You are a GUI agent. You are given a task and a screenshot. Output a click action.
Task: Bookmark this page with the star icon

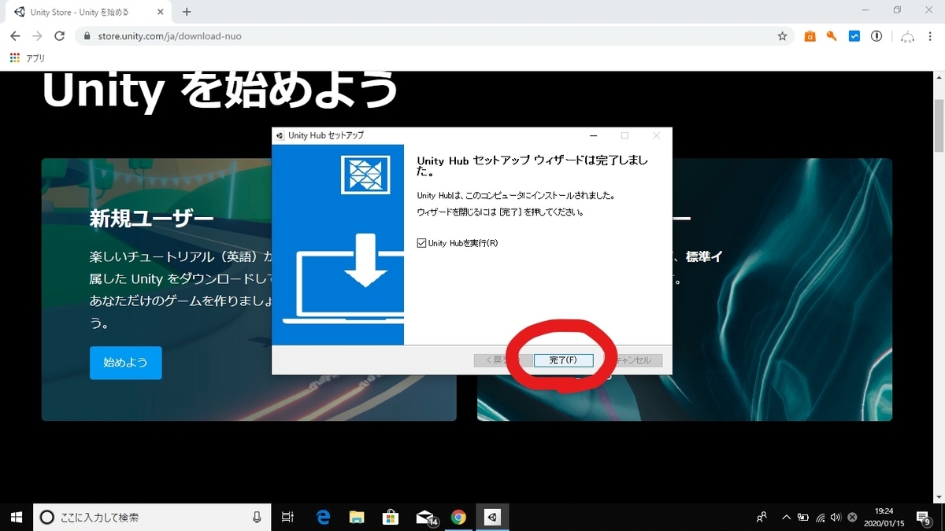click(x=782, y=36)
